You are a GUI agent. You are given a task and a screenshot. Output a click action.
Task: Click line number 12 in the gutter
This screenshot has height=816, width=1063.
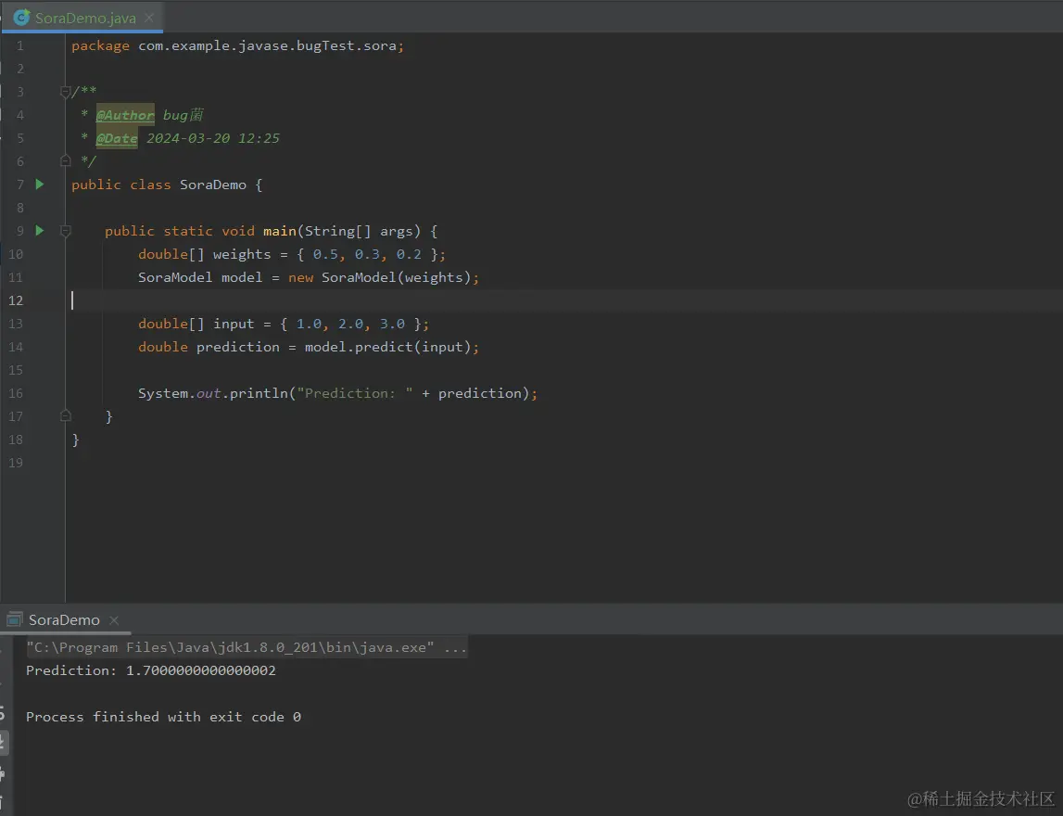pyautogui.click(x=16, y=300)
